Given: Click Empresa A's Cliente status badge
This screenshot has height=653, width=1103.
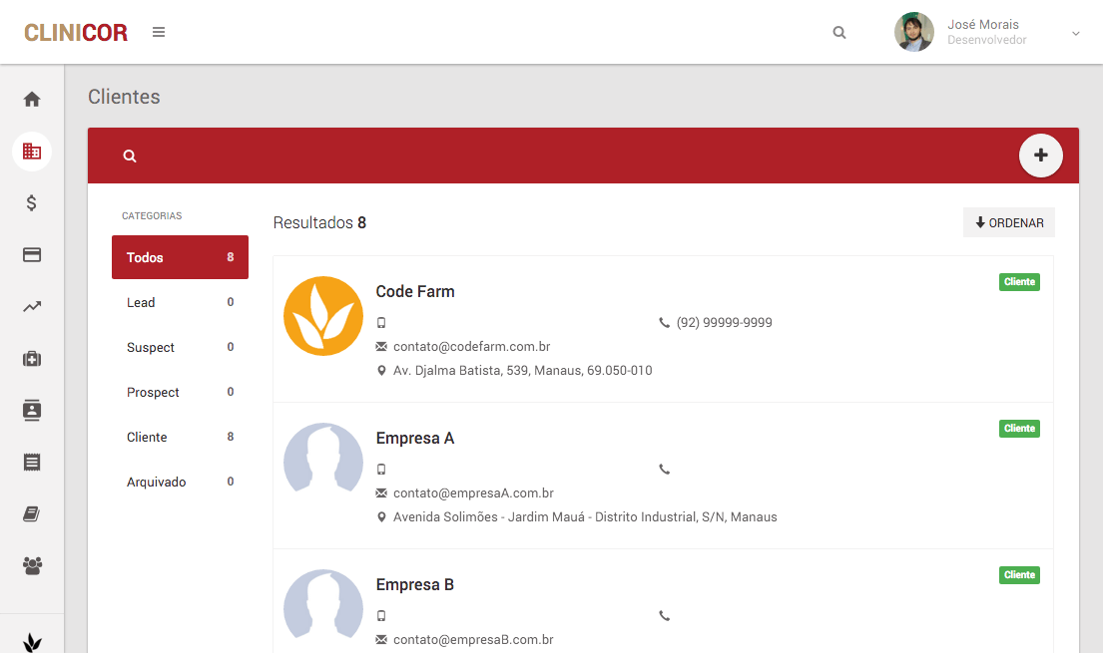Looking at the screenshot, I should point(1019,429).
